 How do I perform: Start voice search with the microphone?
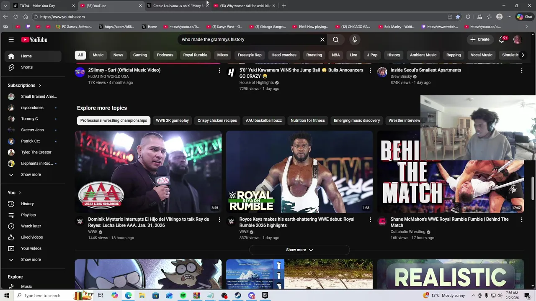355,39
